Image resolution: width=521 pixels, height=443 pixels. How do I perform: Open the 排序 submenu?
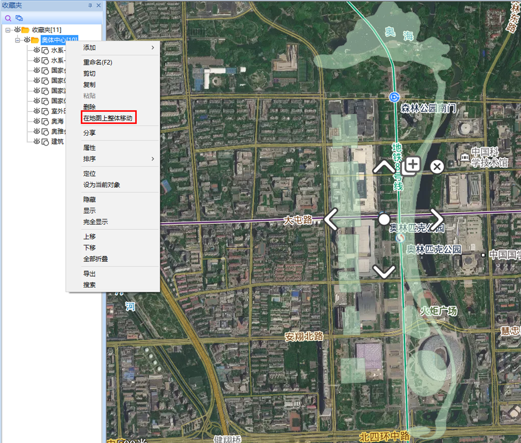coord(118,159)
